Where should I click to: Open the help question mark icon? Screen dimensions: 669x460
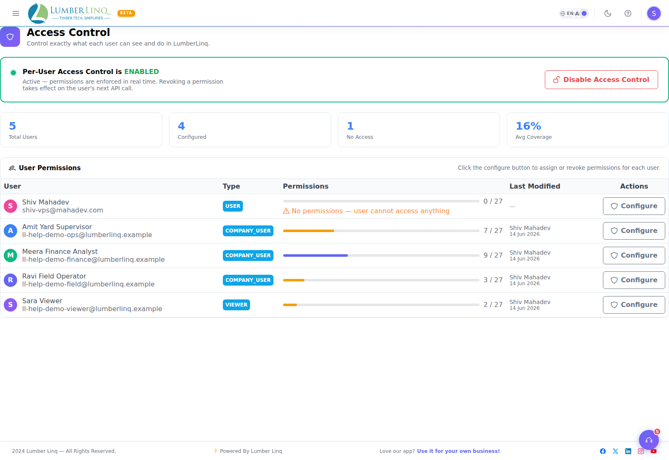click(628, 13)
